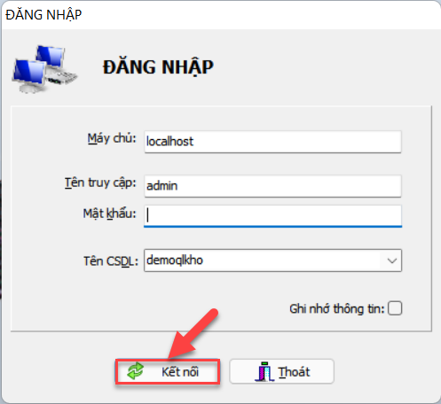
Task: Focus the Mật khẩu password field
Action: (x=272, y=216)
